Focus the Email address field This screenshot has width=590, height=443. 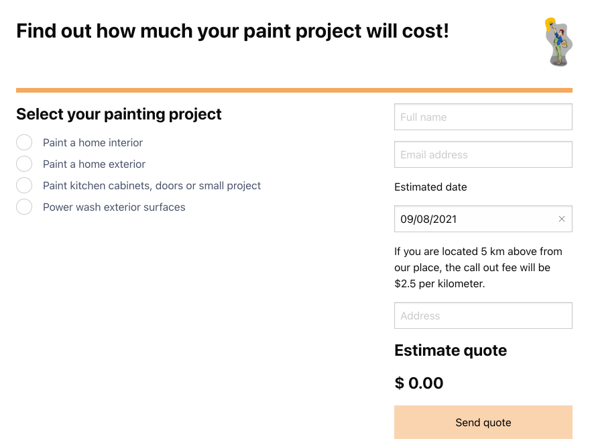pos(483,154)
